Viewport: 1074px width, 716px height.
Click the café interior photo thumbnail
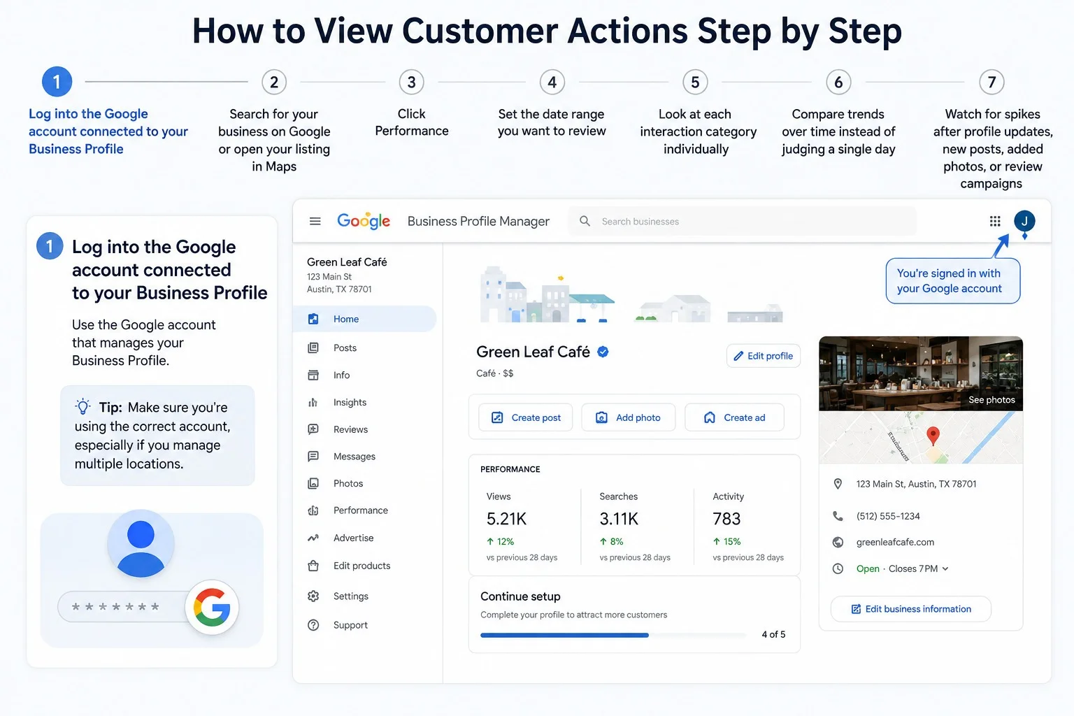point(921,374)
